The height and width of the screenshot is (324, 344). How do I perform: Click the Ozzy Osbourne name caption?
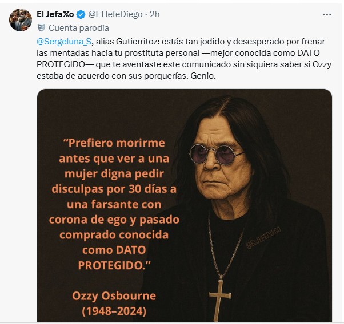click(114, 296)
